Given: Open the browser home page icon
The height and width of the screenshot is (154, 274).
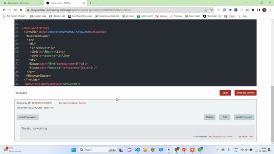Looking at the screenshot, I should pyautogui.click(x=21, y=10).
